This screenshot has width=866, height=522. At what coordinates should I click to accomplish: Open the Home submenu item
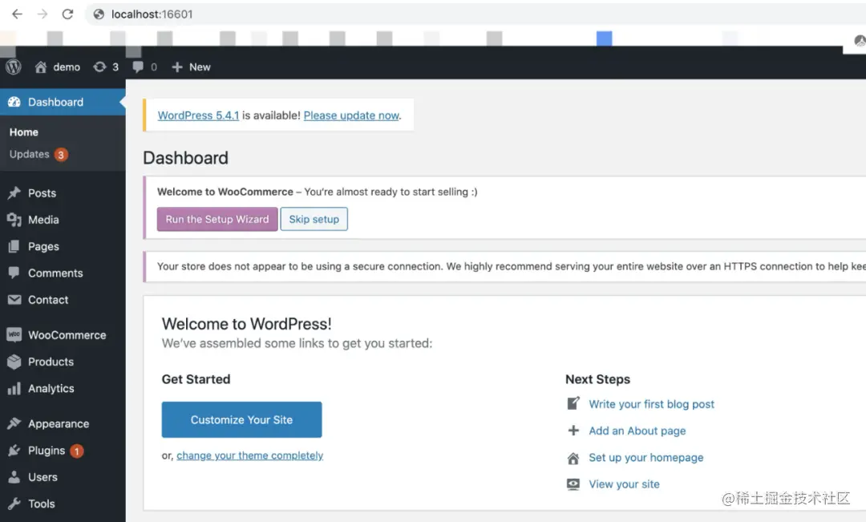(x=24, y=132)
